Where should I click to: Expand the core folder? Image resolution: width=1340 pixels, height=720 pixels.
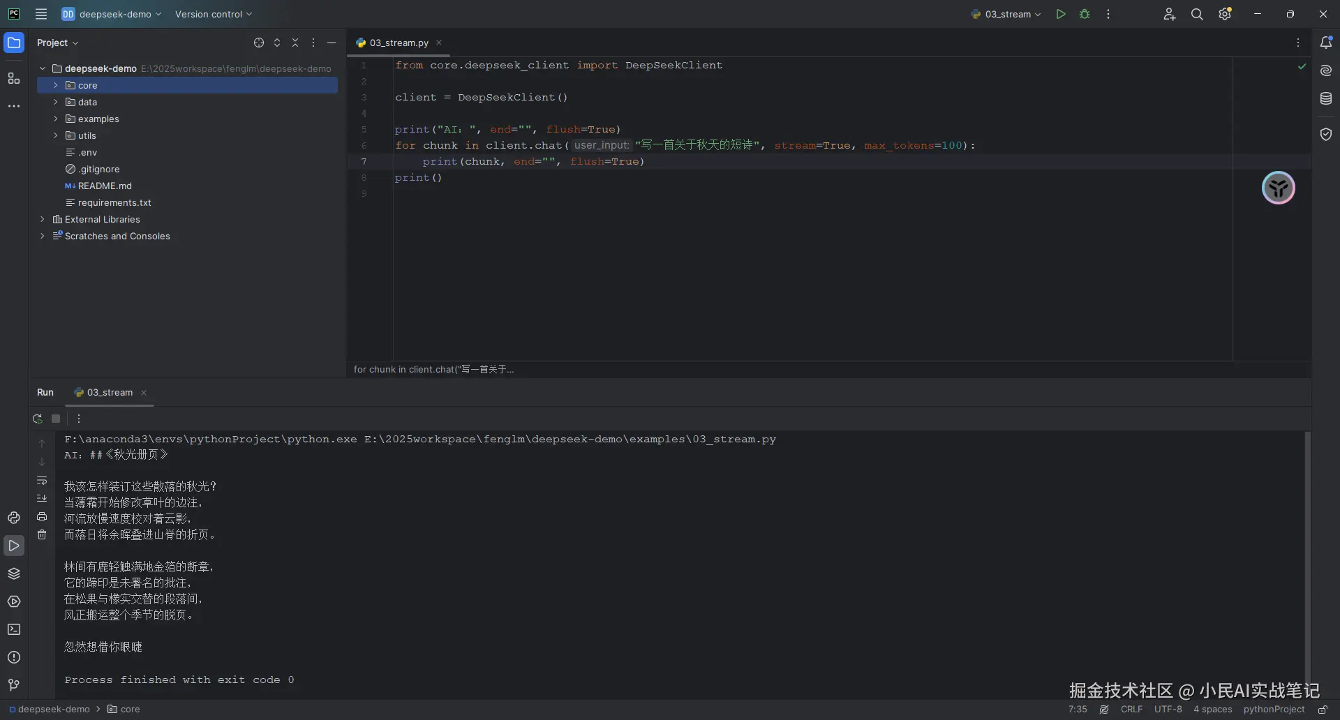click(55, 85)
